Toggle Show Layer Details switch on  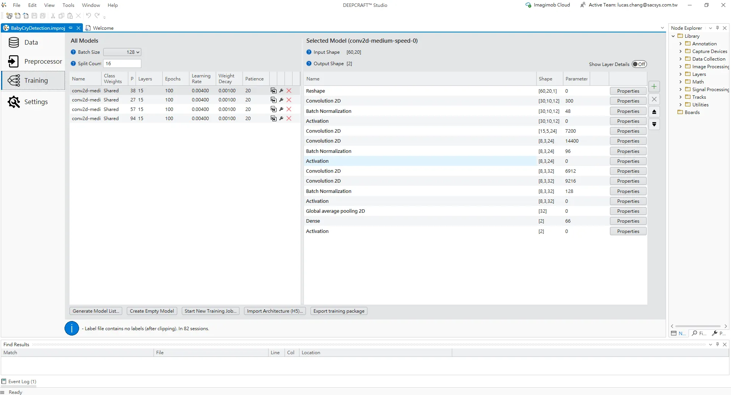(639, 64)
